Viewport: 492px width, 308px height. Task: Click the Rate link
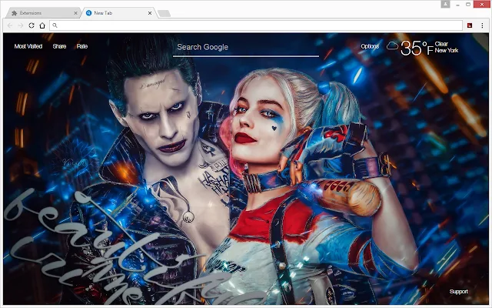point(82,46)
